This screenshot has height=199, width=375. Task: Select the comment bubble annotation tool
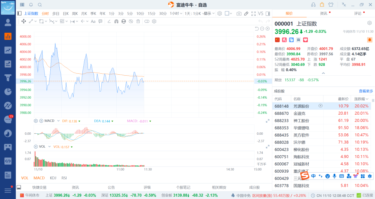tap(100, 21)
